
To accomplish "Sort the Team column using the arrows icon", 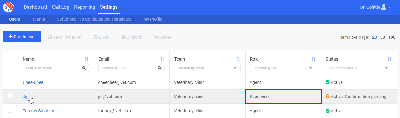I will tap(238, 59).
